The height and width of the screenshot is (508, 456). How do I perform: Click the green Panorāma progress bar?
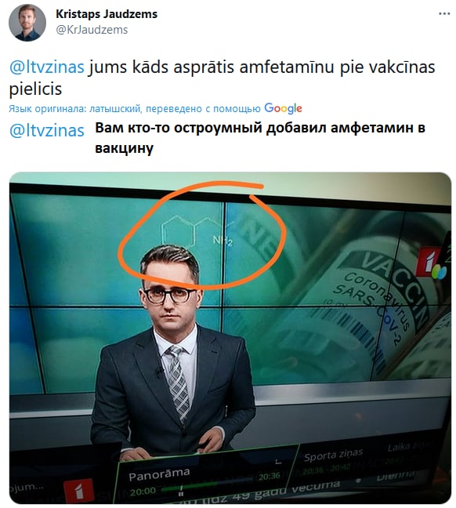pos(190,486)
